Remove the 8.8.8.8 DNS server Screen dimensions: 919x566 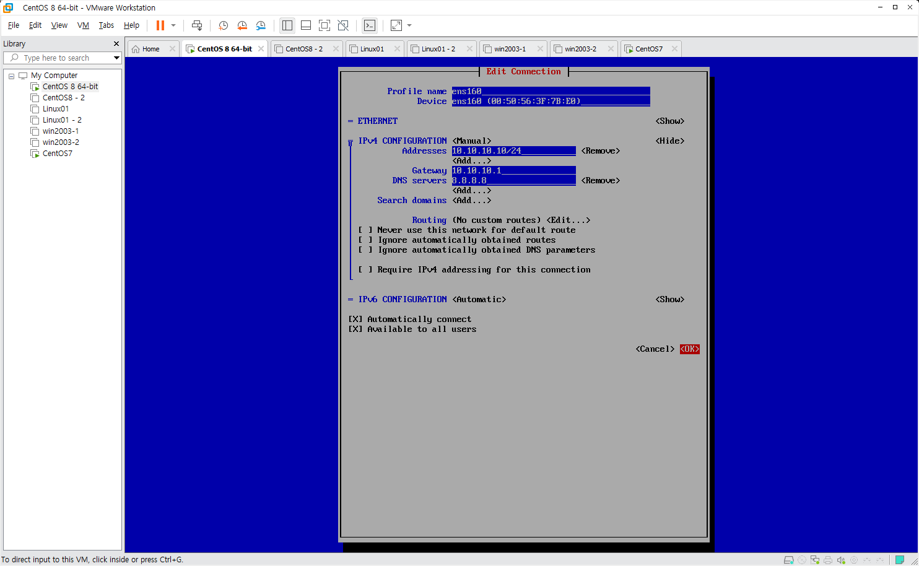click(601, 181)
